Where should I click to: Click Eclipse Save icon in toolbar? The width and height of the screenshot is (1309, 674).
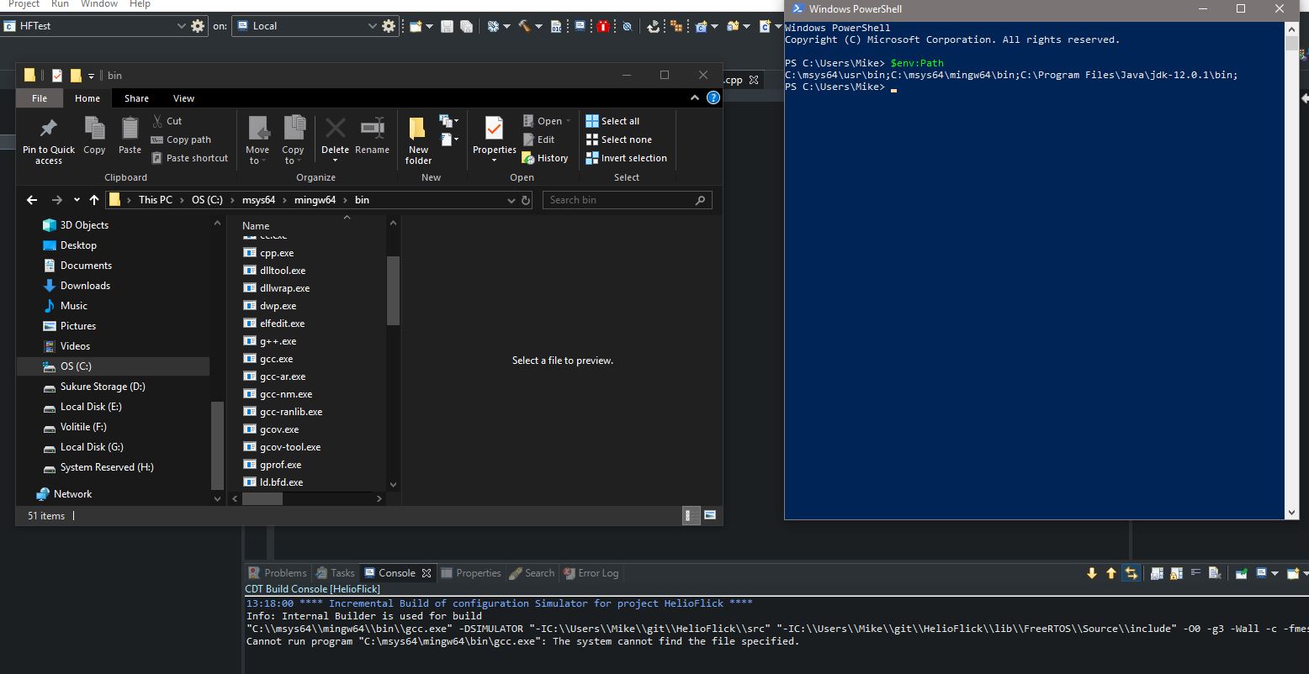tap(447, 27)
